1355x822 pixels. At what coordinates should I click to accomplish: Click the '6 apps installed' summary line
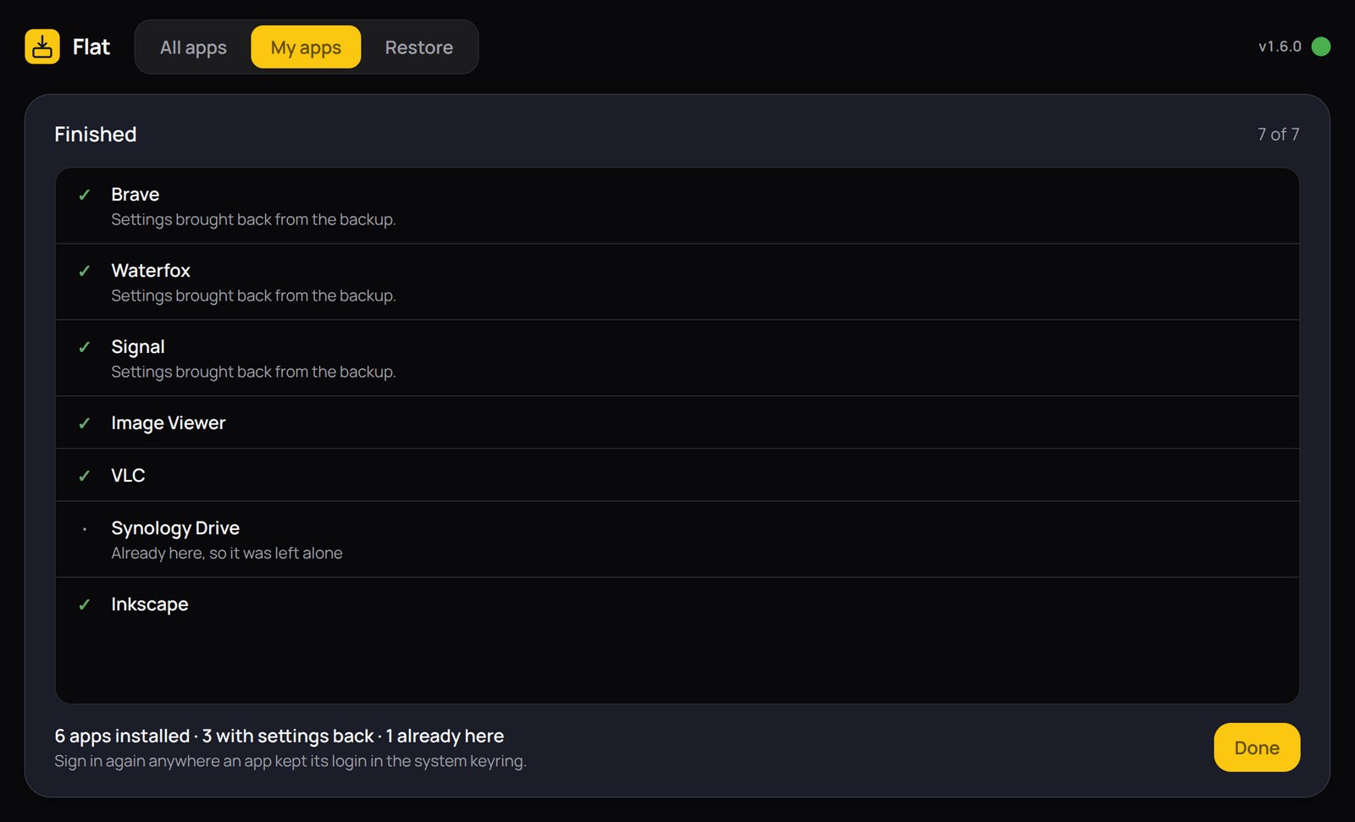click(x=279, y=736)
